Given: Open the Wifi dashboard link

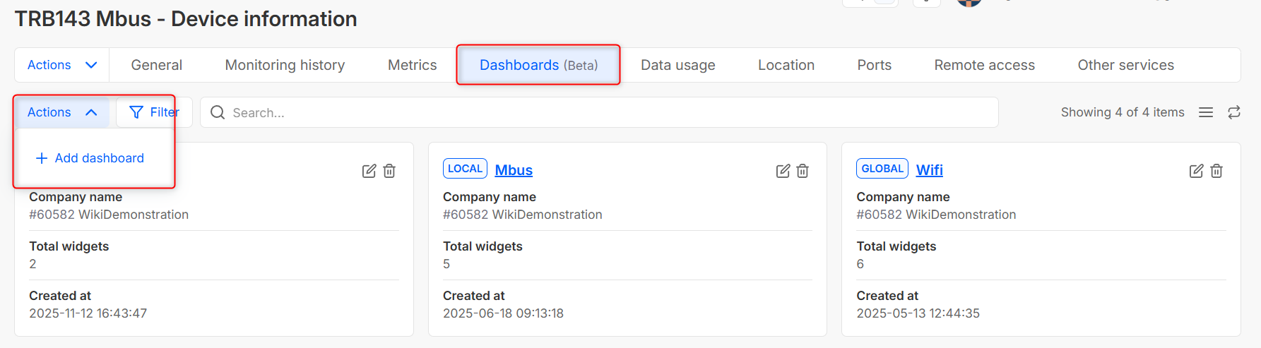Looking at the screenshot, I should 929,170.
